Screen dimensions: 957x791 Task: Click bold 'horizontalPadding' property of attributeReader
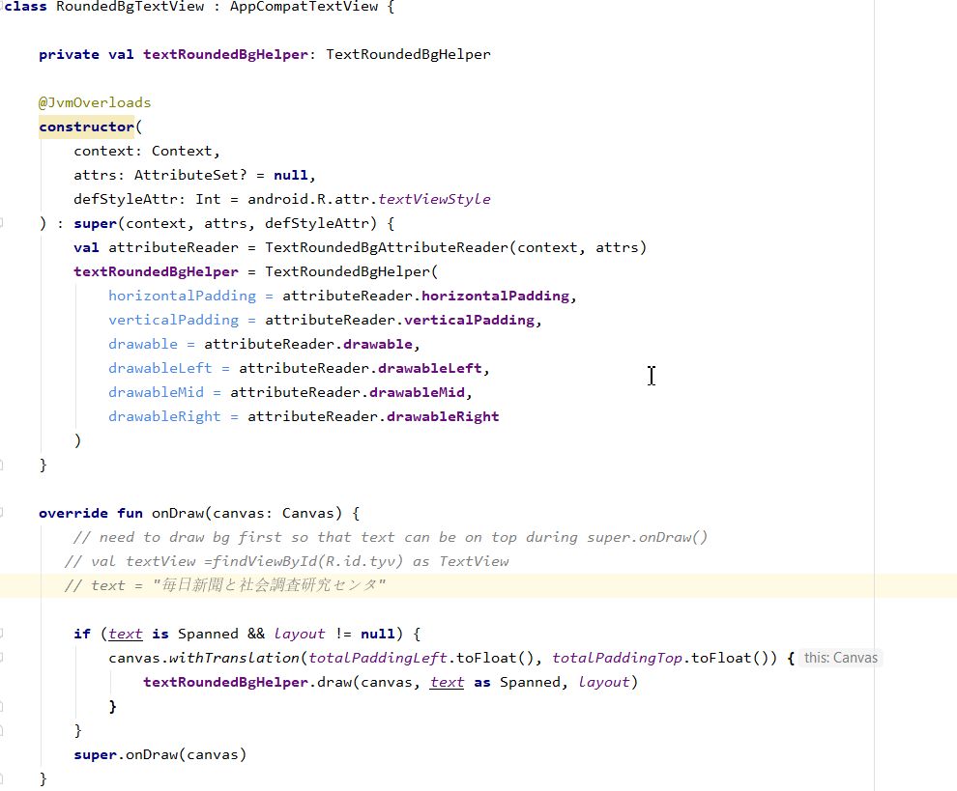[496, 297]
